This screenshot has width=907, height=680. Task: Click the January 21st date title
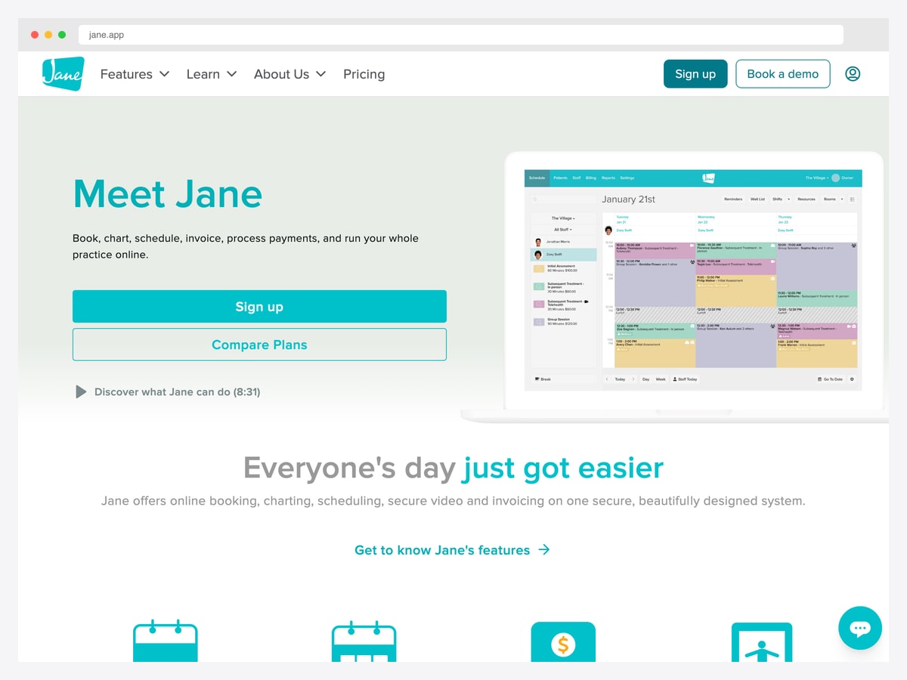tap(628, 199)
